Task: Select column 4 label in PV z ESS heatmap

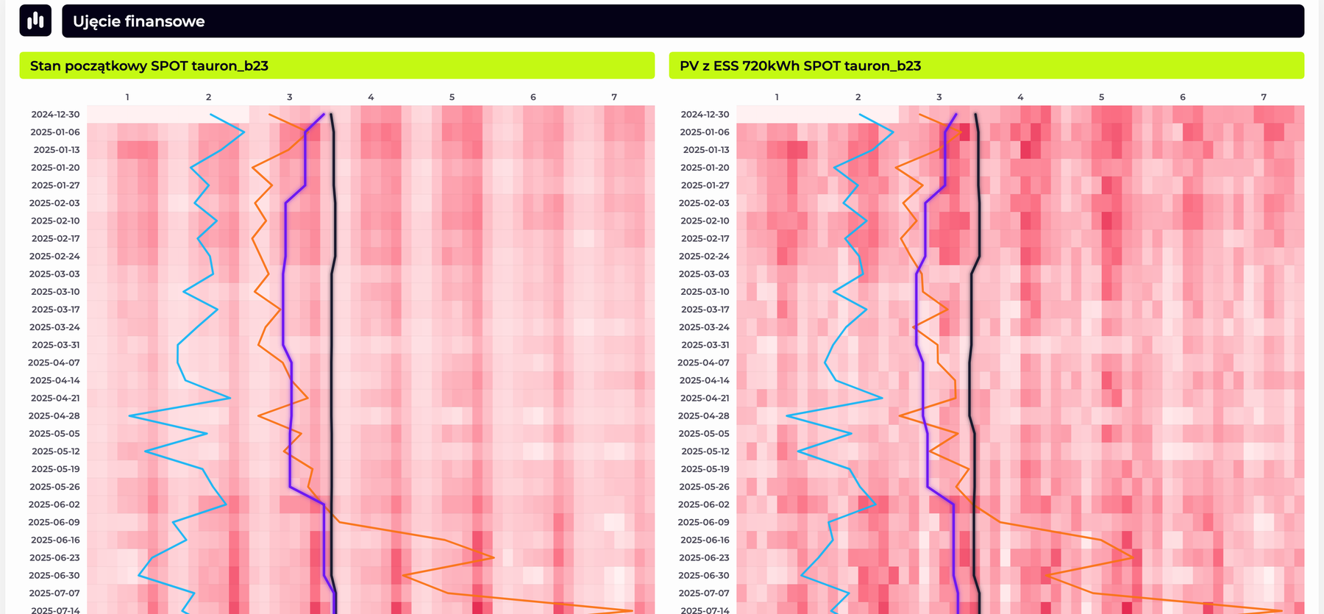Action: click(1020, 97)
